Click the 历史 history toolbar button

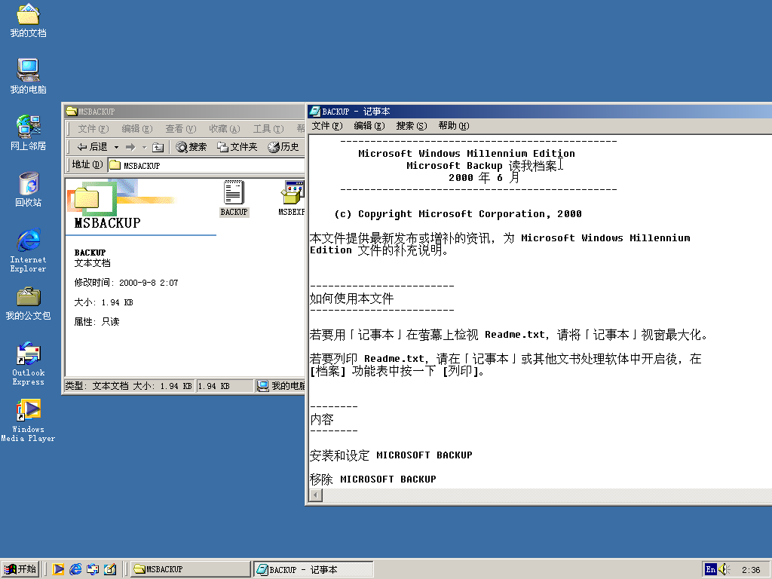pyautogui.click(x=283, y=147)
